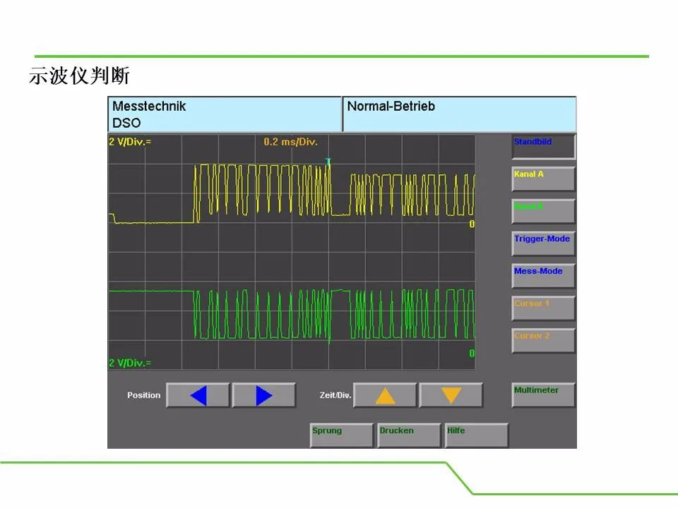Click the Sprung button

click(342, 435)
